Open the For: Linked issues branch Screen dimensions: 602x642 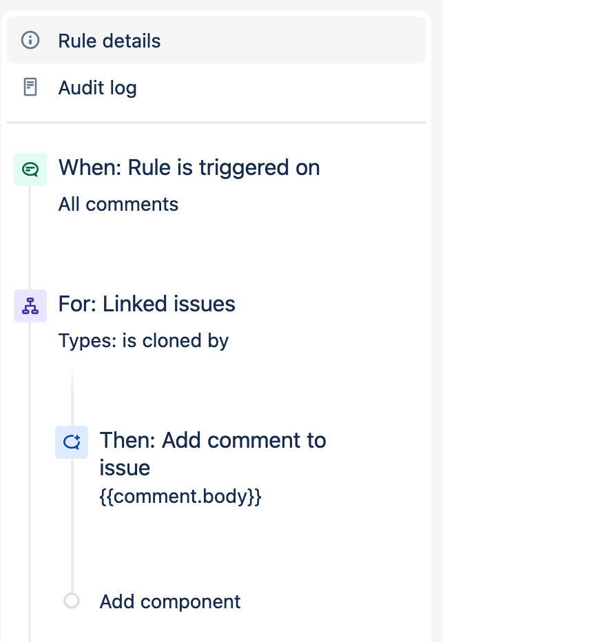pyautogui.click(x=147, y=304)
